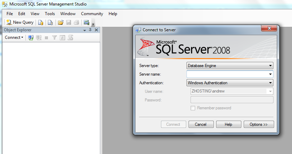Click the Open File folder icon
The width and height of the screenshot is (292, 154).
61,22
